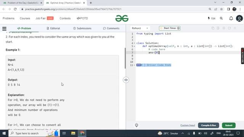Click the weather 28°C Smoke widget
The height and width of the screenshot is (137, 244).
click(x=168, y=133)
